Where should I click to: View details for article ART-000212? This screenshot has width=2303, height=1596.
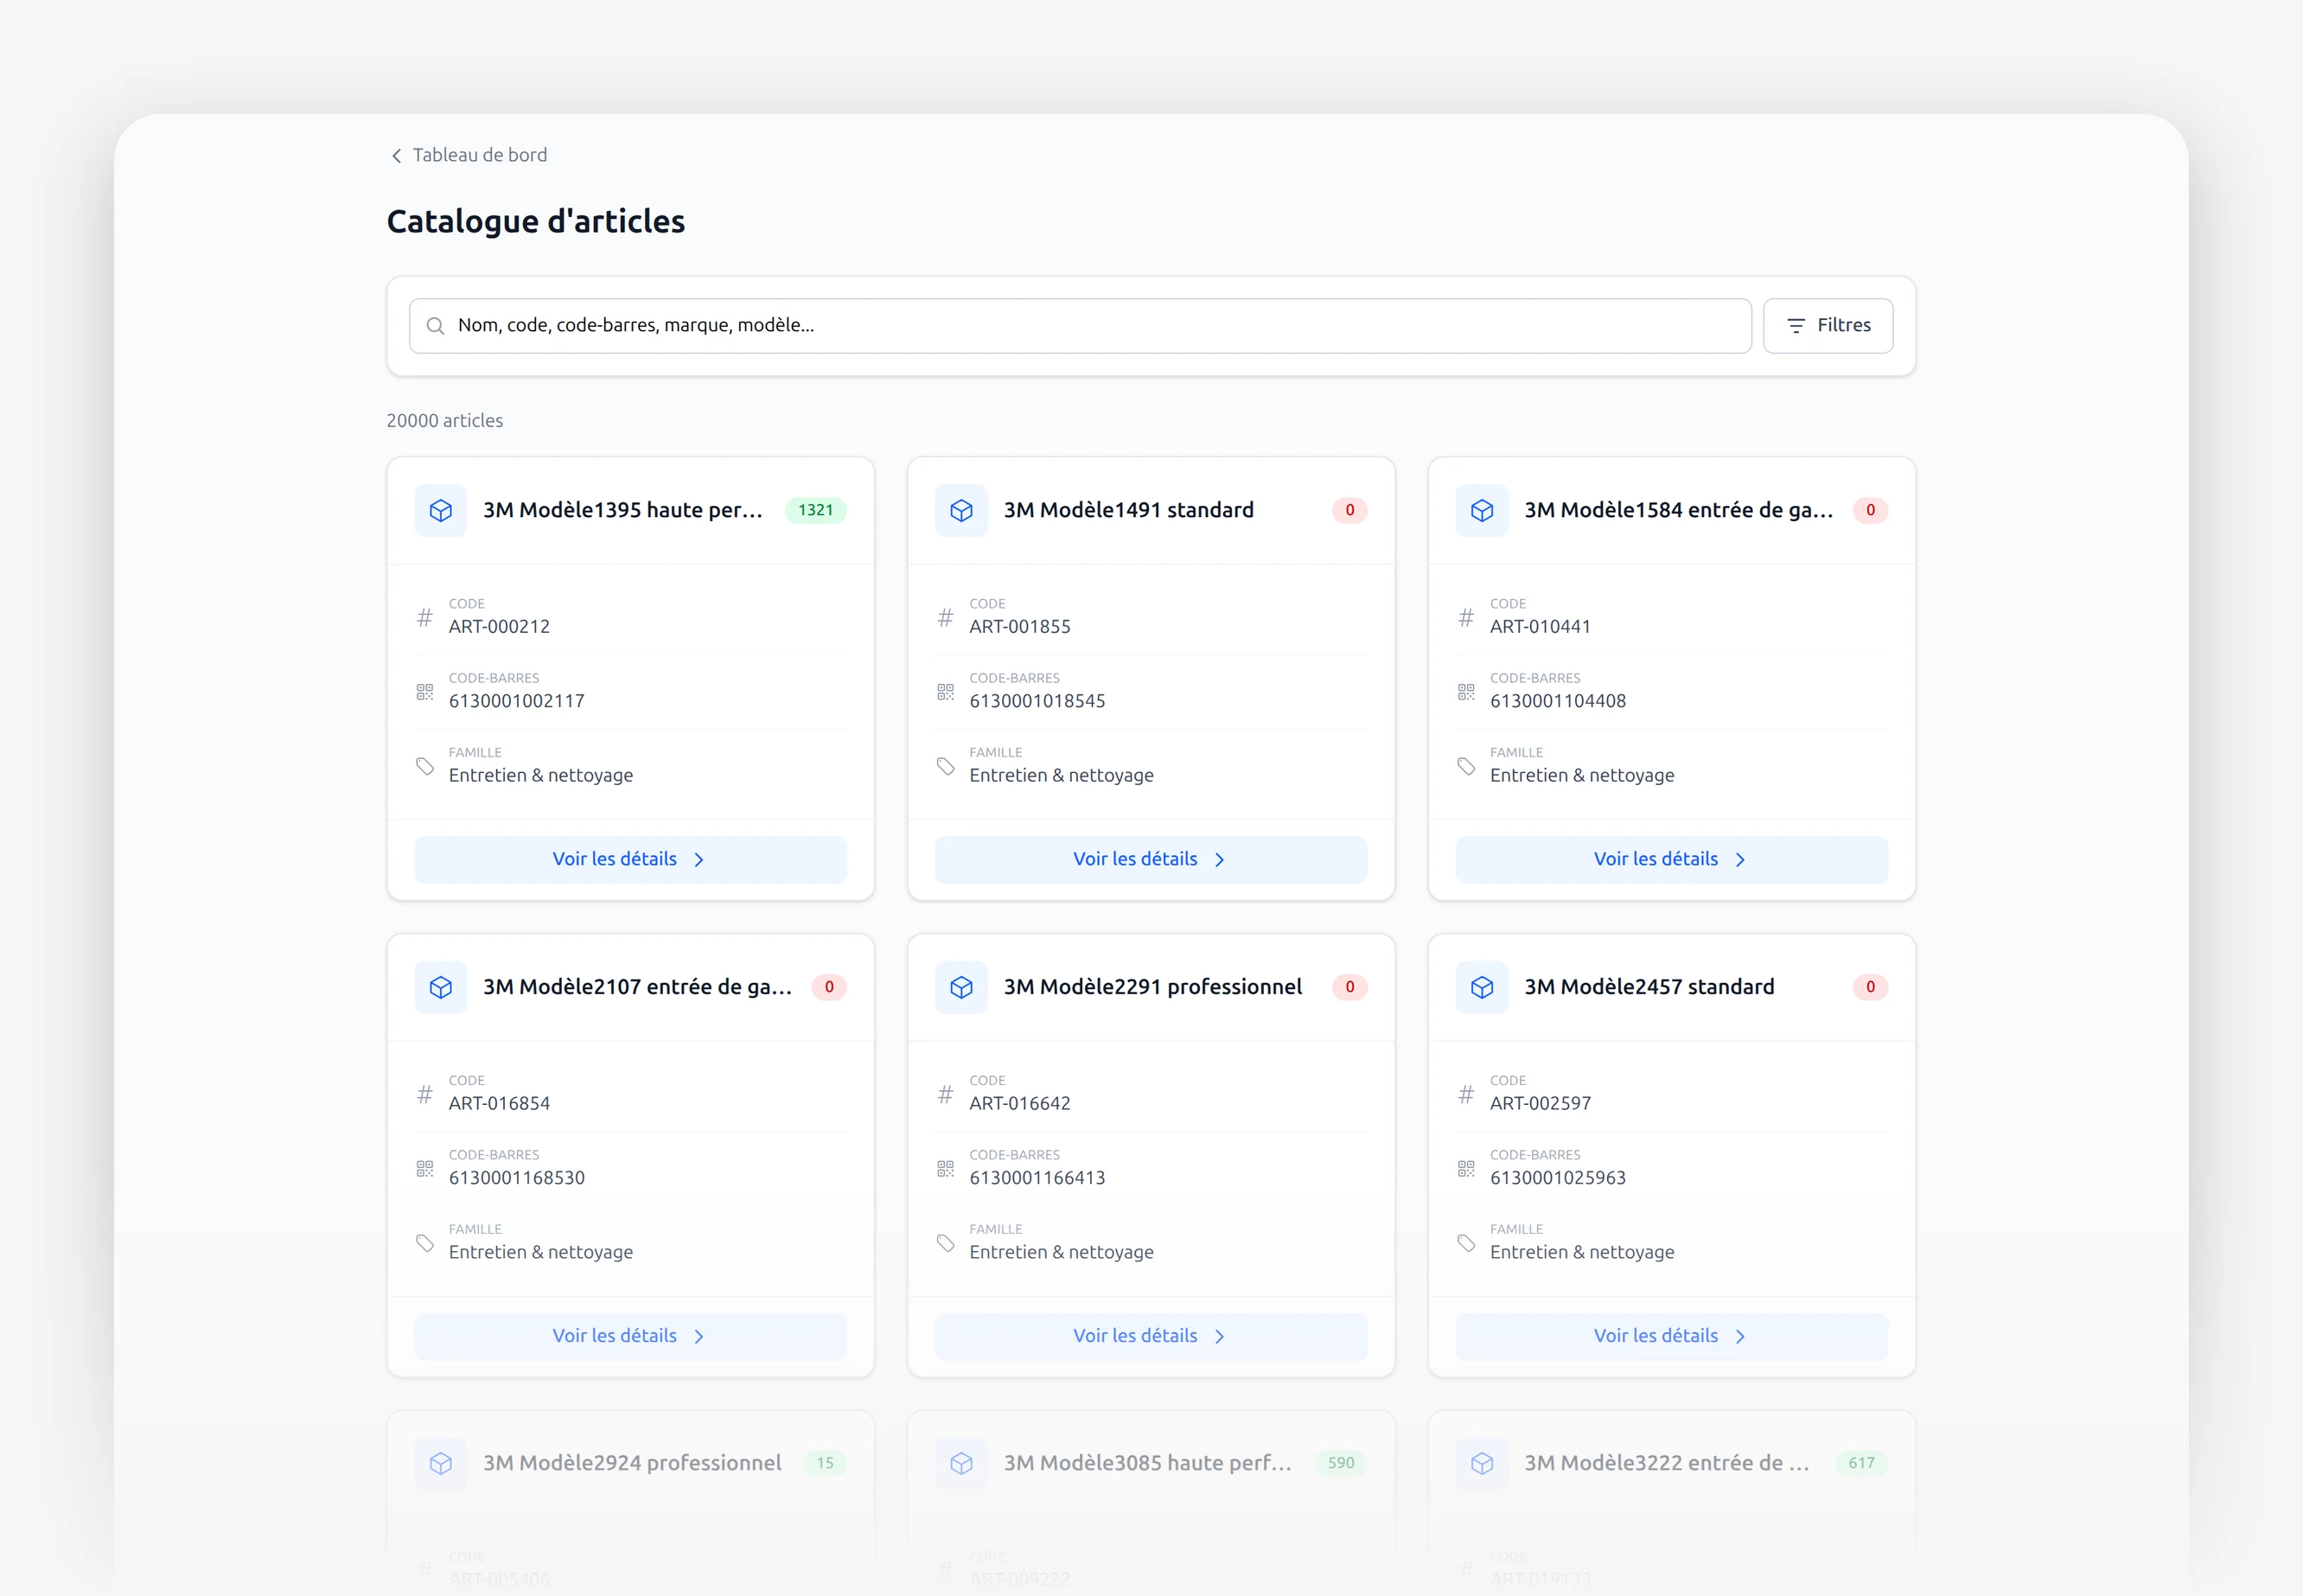tap(630, 860)
